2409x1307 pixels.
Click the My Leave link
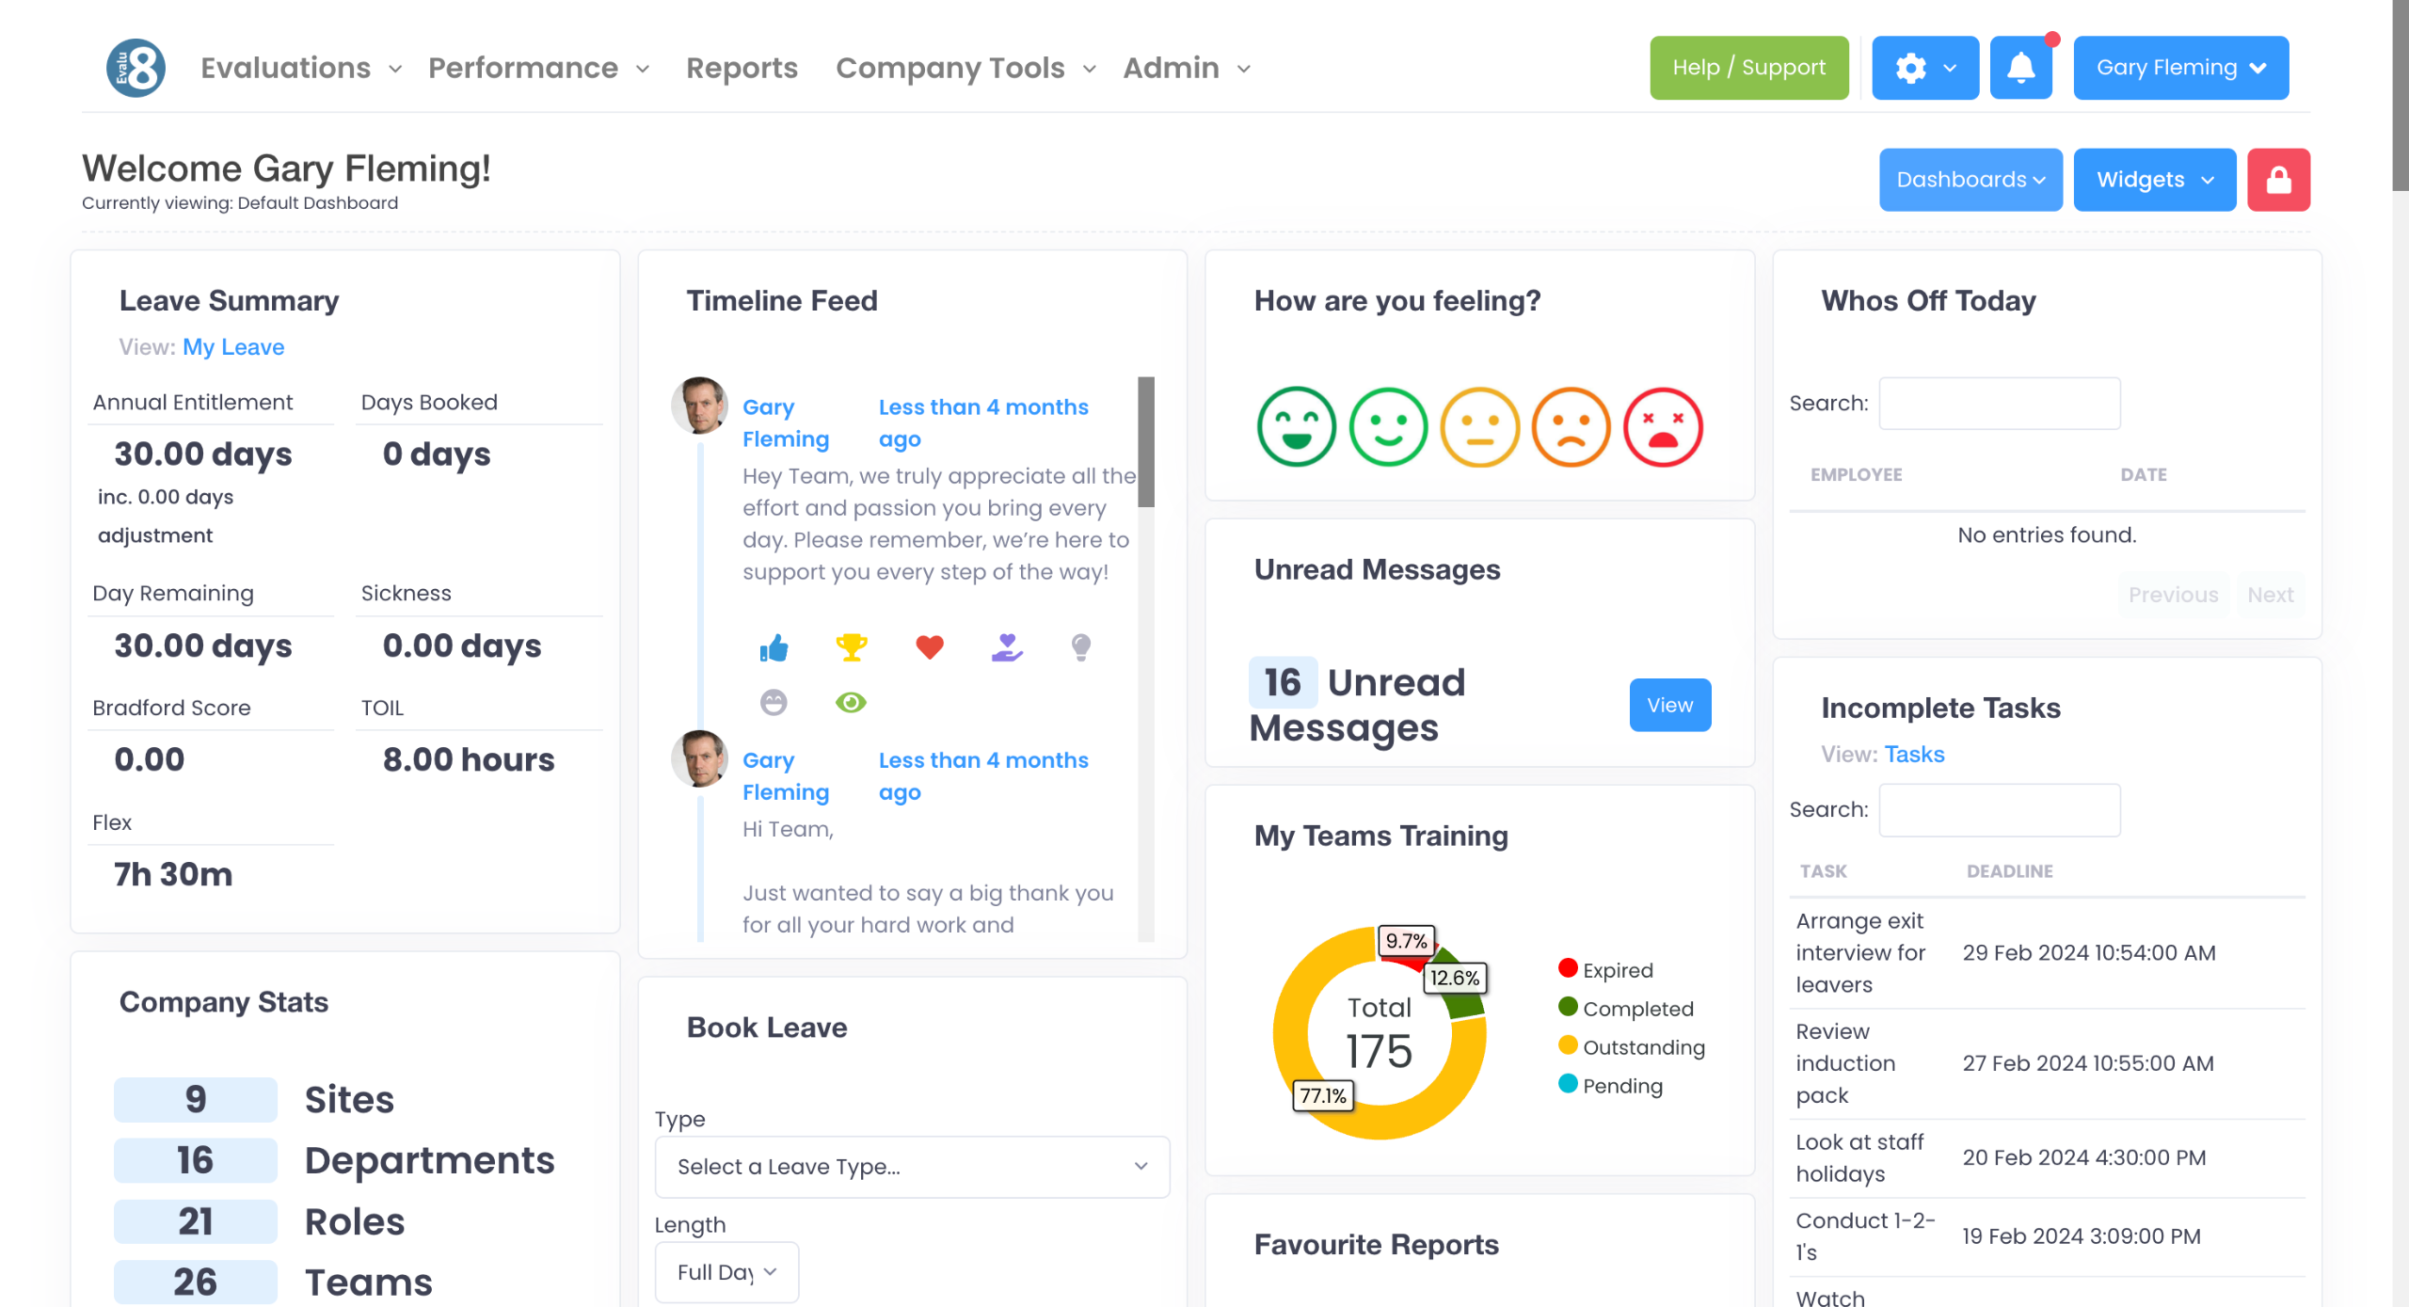[x=233, y=347]
